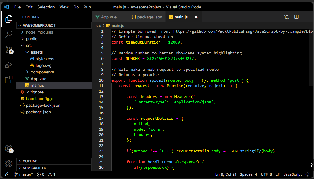Split the editor to the right

[x=296, y=17]
